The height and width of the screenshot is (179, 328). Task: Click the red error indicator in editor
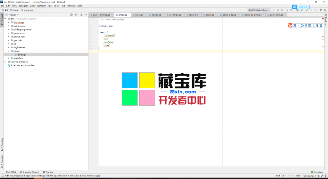323,19
